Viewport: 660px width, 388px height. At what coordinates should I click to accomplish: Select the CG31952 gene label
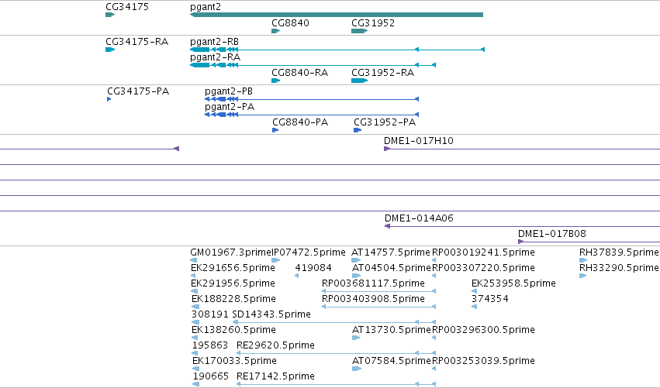(x=373, y=22)
